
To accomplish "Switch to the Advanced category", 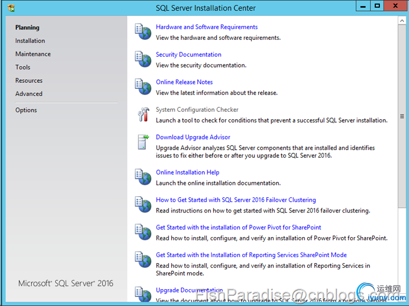I will [x=29, y=94].
